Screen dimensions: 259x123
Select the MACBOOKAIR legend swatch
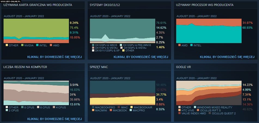[132, 107]
